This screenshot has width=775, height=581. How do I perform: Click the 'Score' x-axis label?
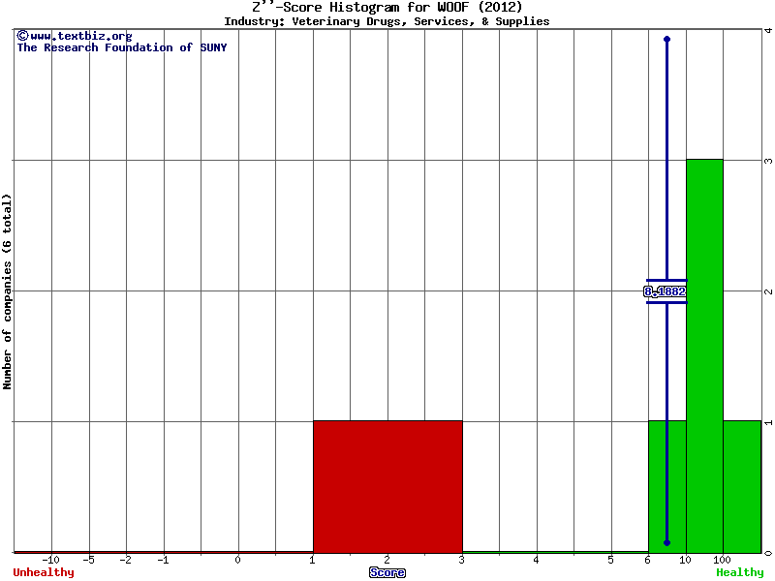387,572
